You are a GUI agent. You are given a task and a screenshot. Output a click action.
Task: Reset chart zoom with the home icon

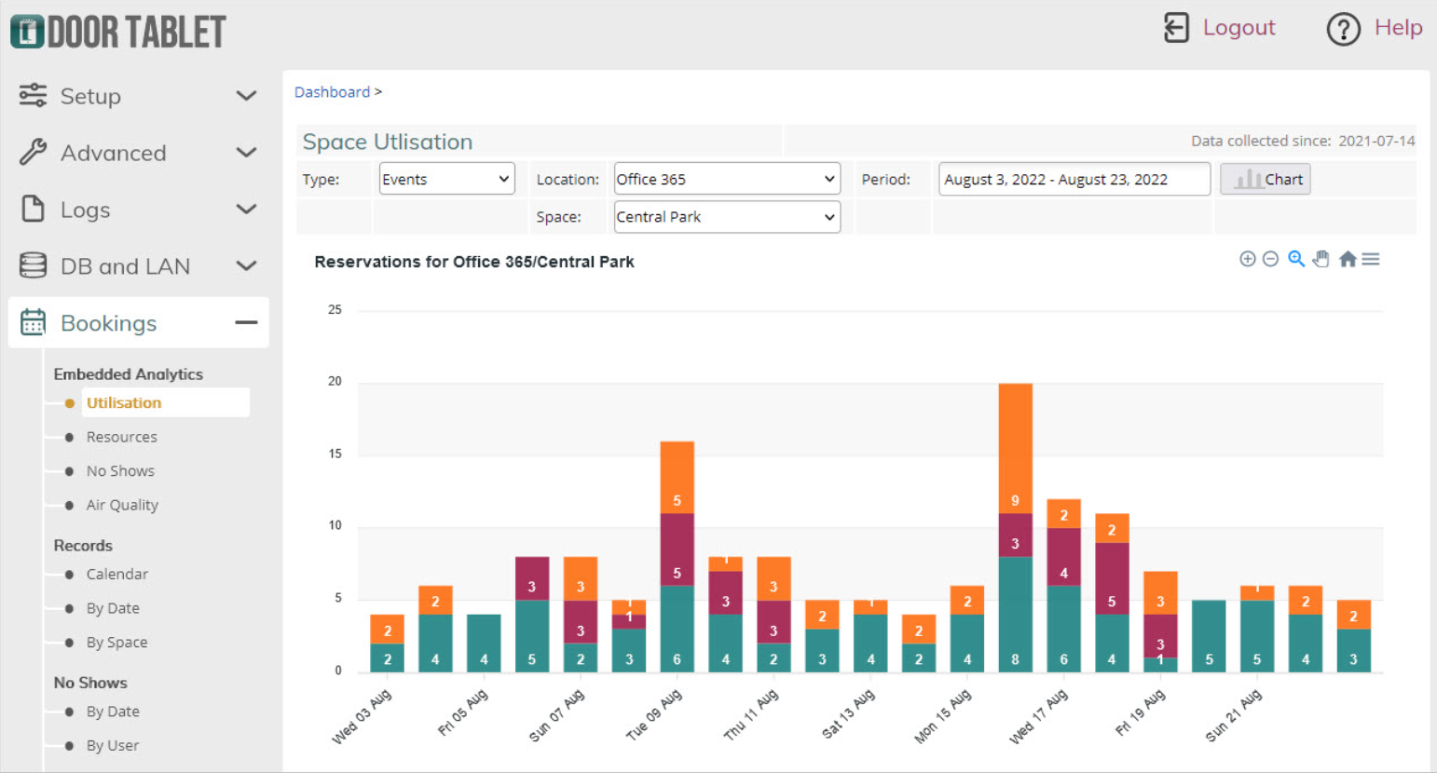(1348, 259)
